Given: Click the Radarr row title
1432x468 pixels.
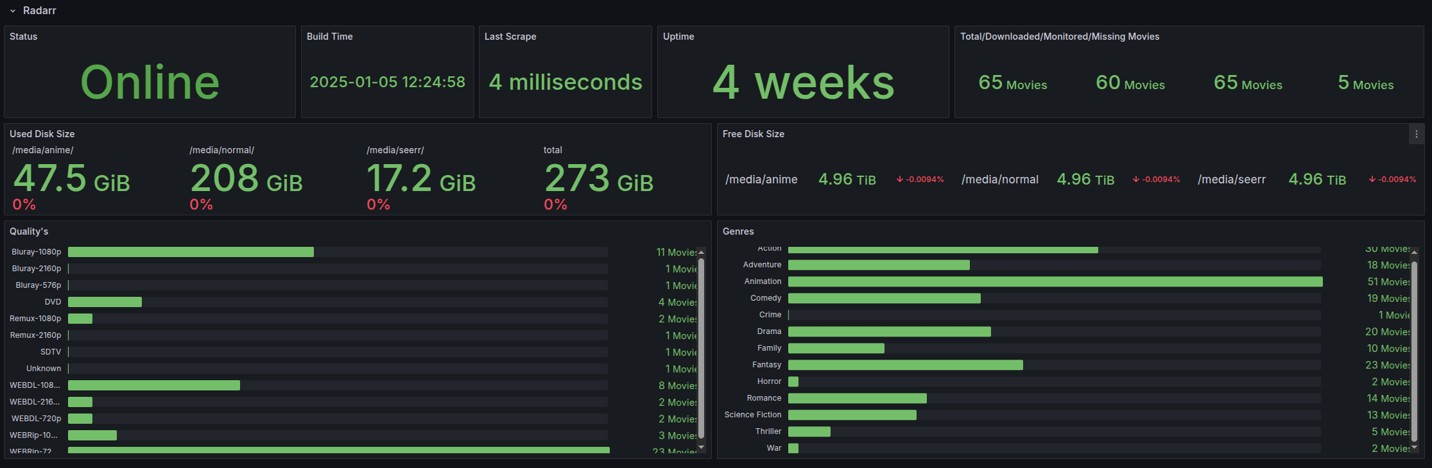Looking at the screenshot, I should (40, 11).
